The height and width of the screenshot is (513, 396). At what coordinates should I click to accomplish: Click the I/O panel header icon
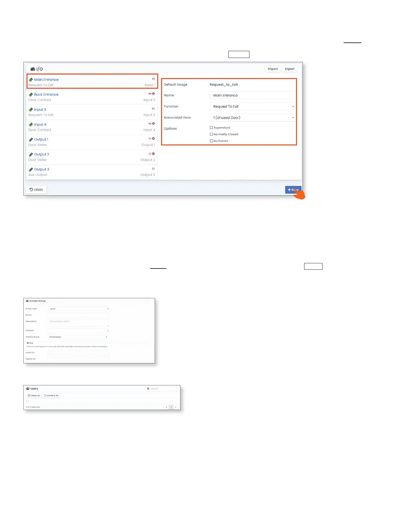33,69
